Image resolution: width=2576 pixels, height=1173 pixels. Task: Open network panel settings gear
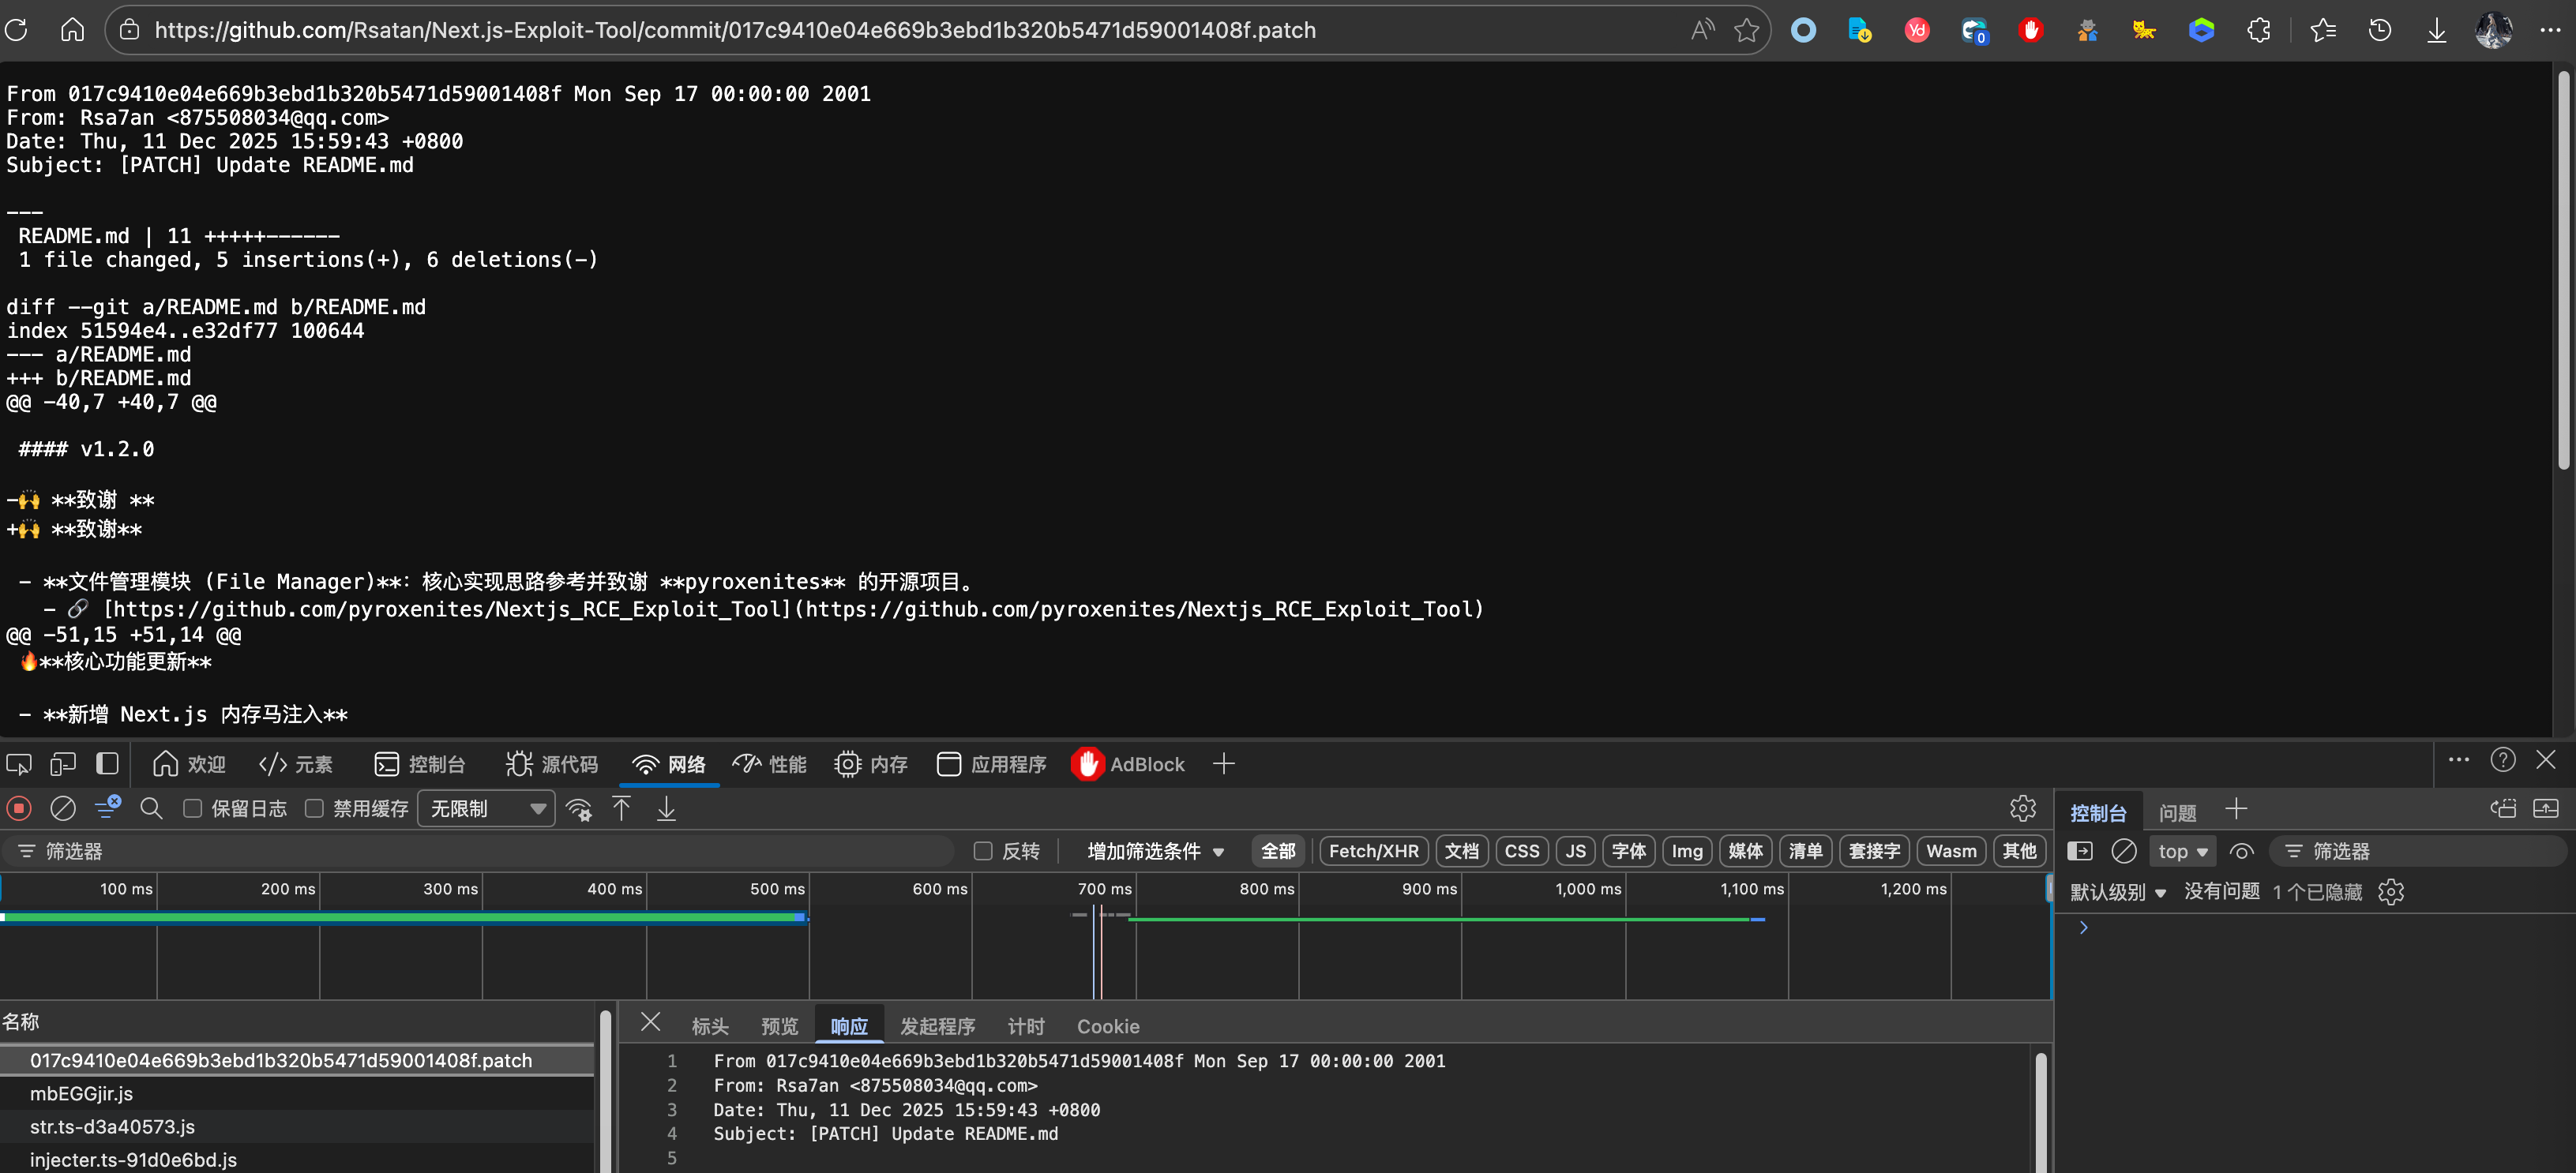pyautogui.click(x=2023, y=808)
